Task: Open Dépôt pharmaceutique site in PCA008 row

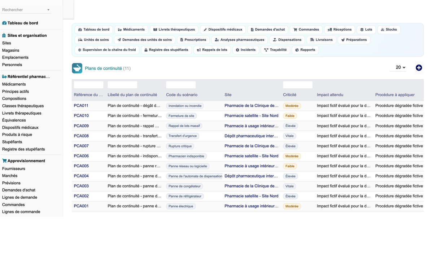Action: (x=252, y=136)
